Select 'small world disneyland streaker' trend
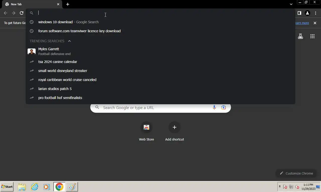Image resolution: width=321 pixels, height=192 pixels. 160,71
